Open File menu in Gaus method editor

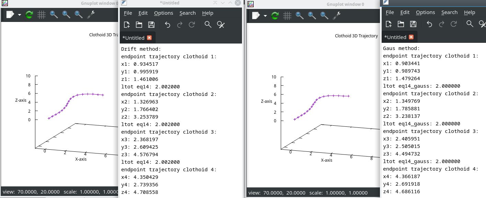click(390, 12)
